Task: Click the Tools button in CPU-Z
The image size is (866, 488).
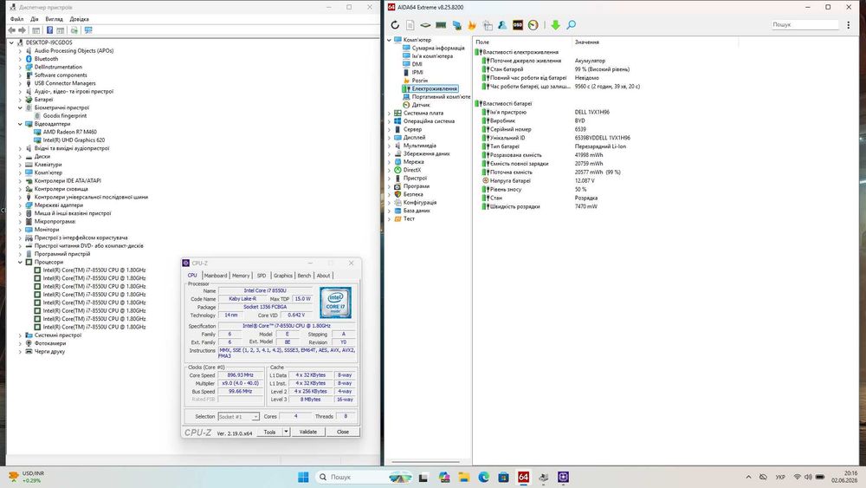Action: pos(269,432)
